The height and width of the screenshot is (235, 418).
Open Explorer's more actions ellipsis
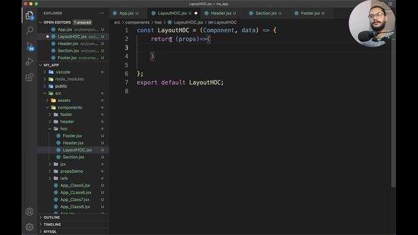[102, 13]
